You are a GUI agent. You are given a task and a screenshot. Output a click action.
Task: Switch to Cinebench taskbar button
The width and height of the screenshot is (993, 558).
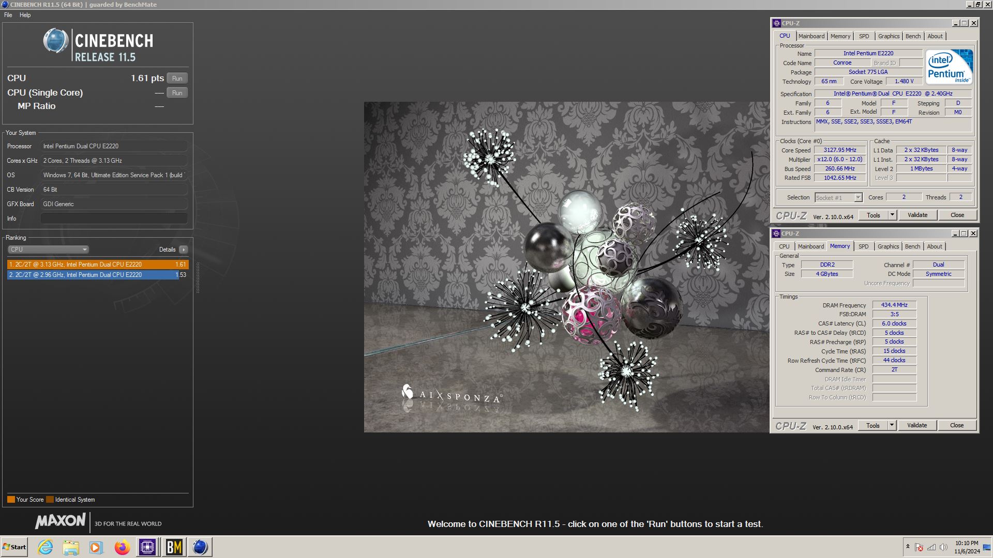(200, 547)
